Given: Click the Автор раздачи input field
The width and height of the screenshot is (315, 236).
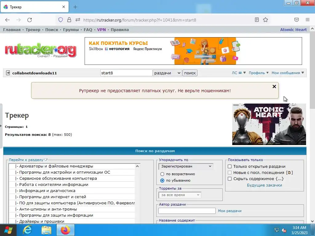Looking at the screenshot, I should pos(187,211).
